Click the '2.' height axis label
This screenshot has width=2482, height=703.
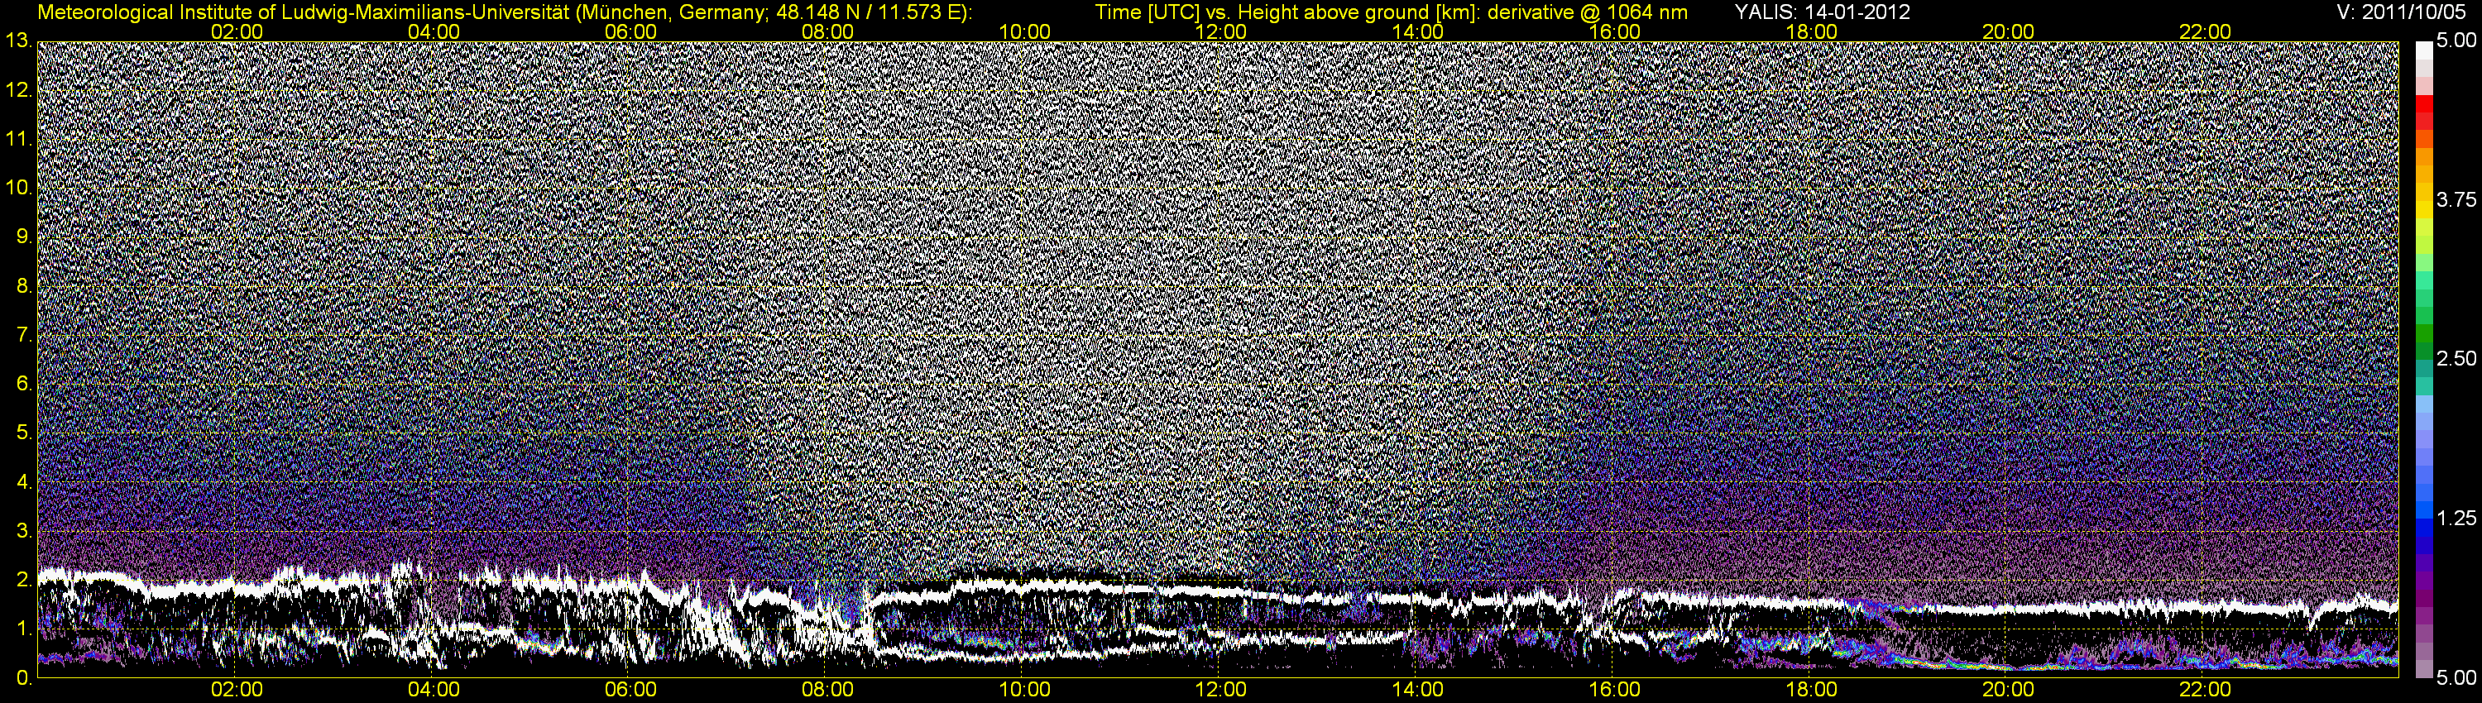click(x=24, y=580)
